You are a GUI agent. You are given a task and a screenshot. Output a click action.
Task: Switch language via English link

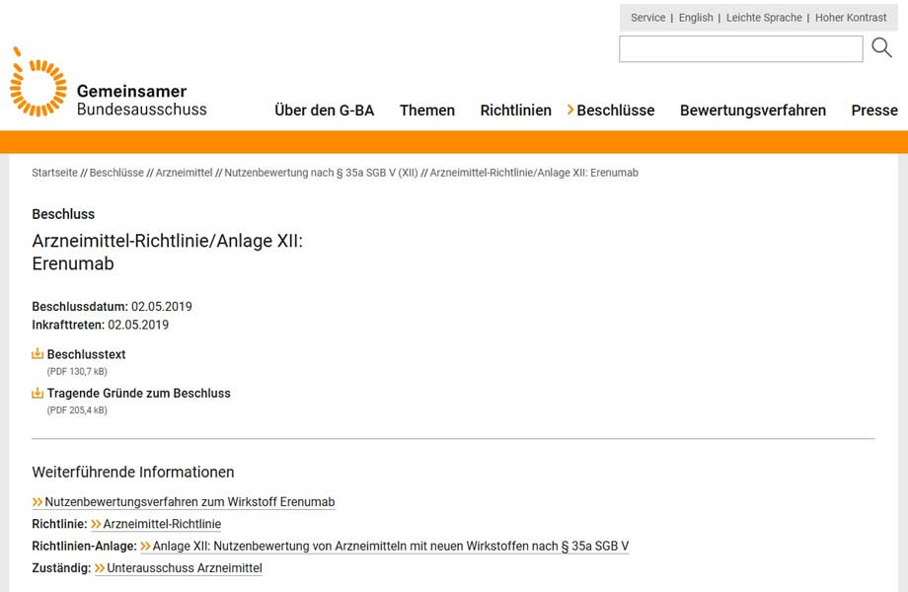(696, 18)
